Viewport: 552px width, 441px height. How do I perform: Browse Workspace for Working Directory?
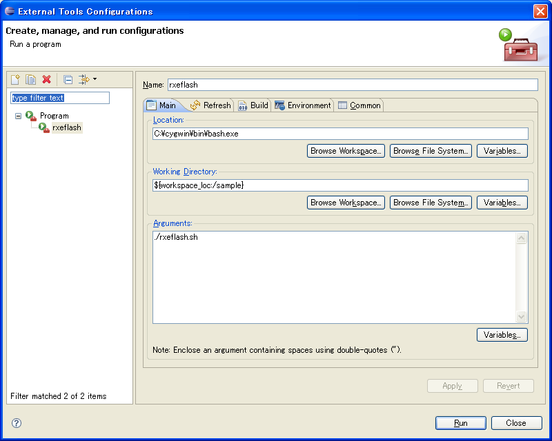(x=346, y=203)
